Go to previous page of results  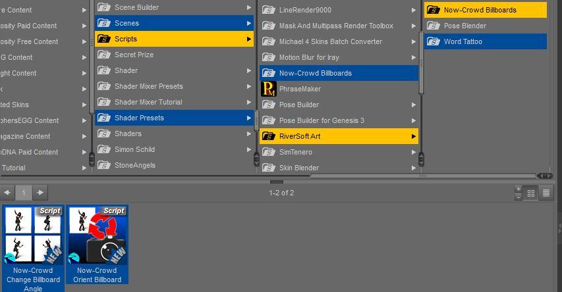(7, 193)
